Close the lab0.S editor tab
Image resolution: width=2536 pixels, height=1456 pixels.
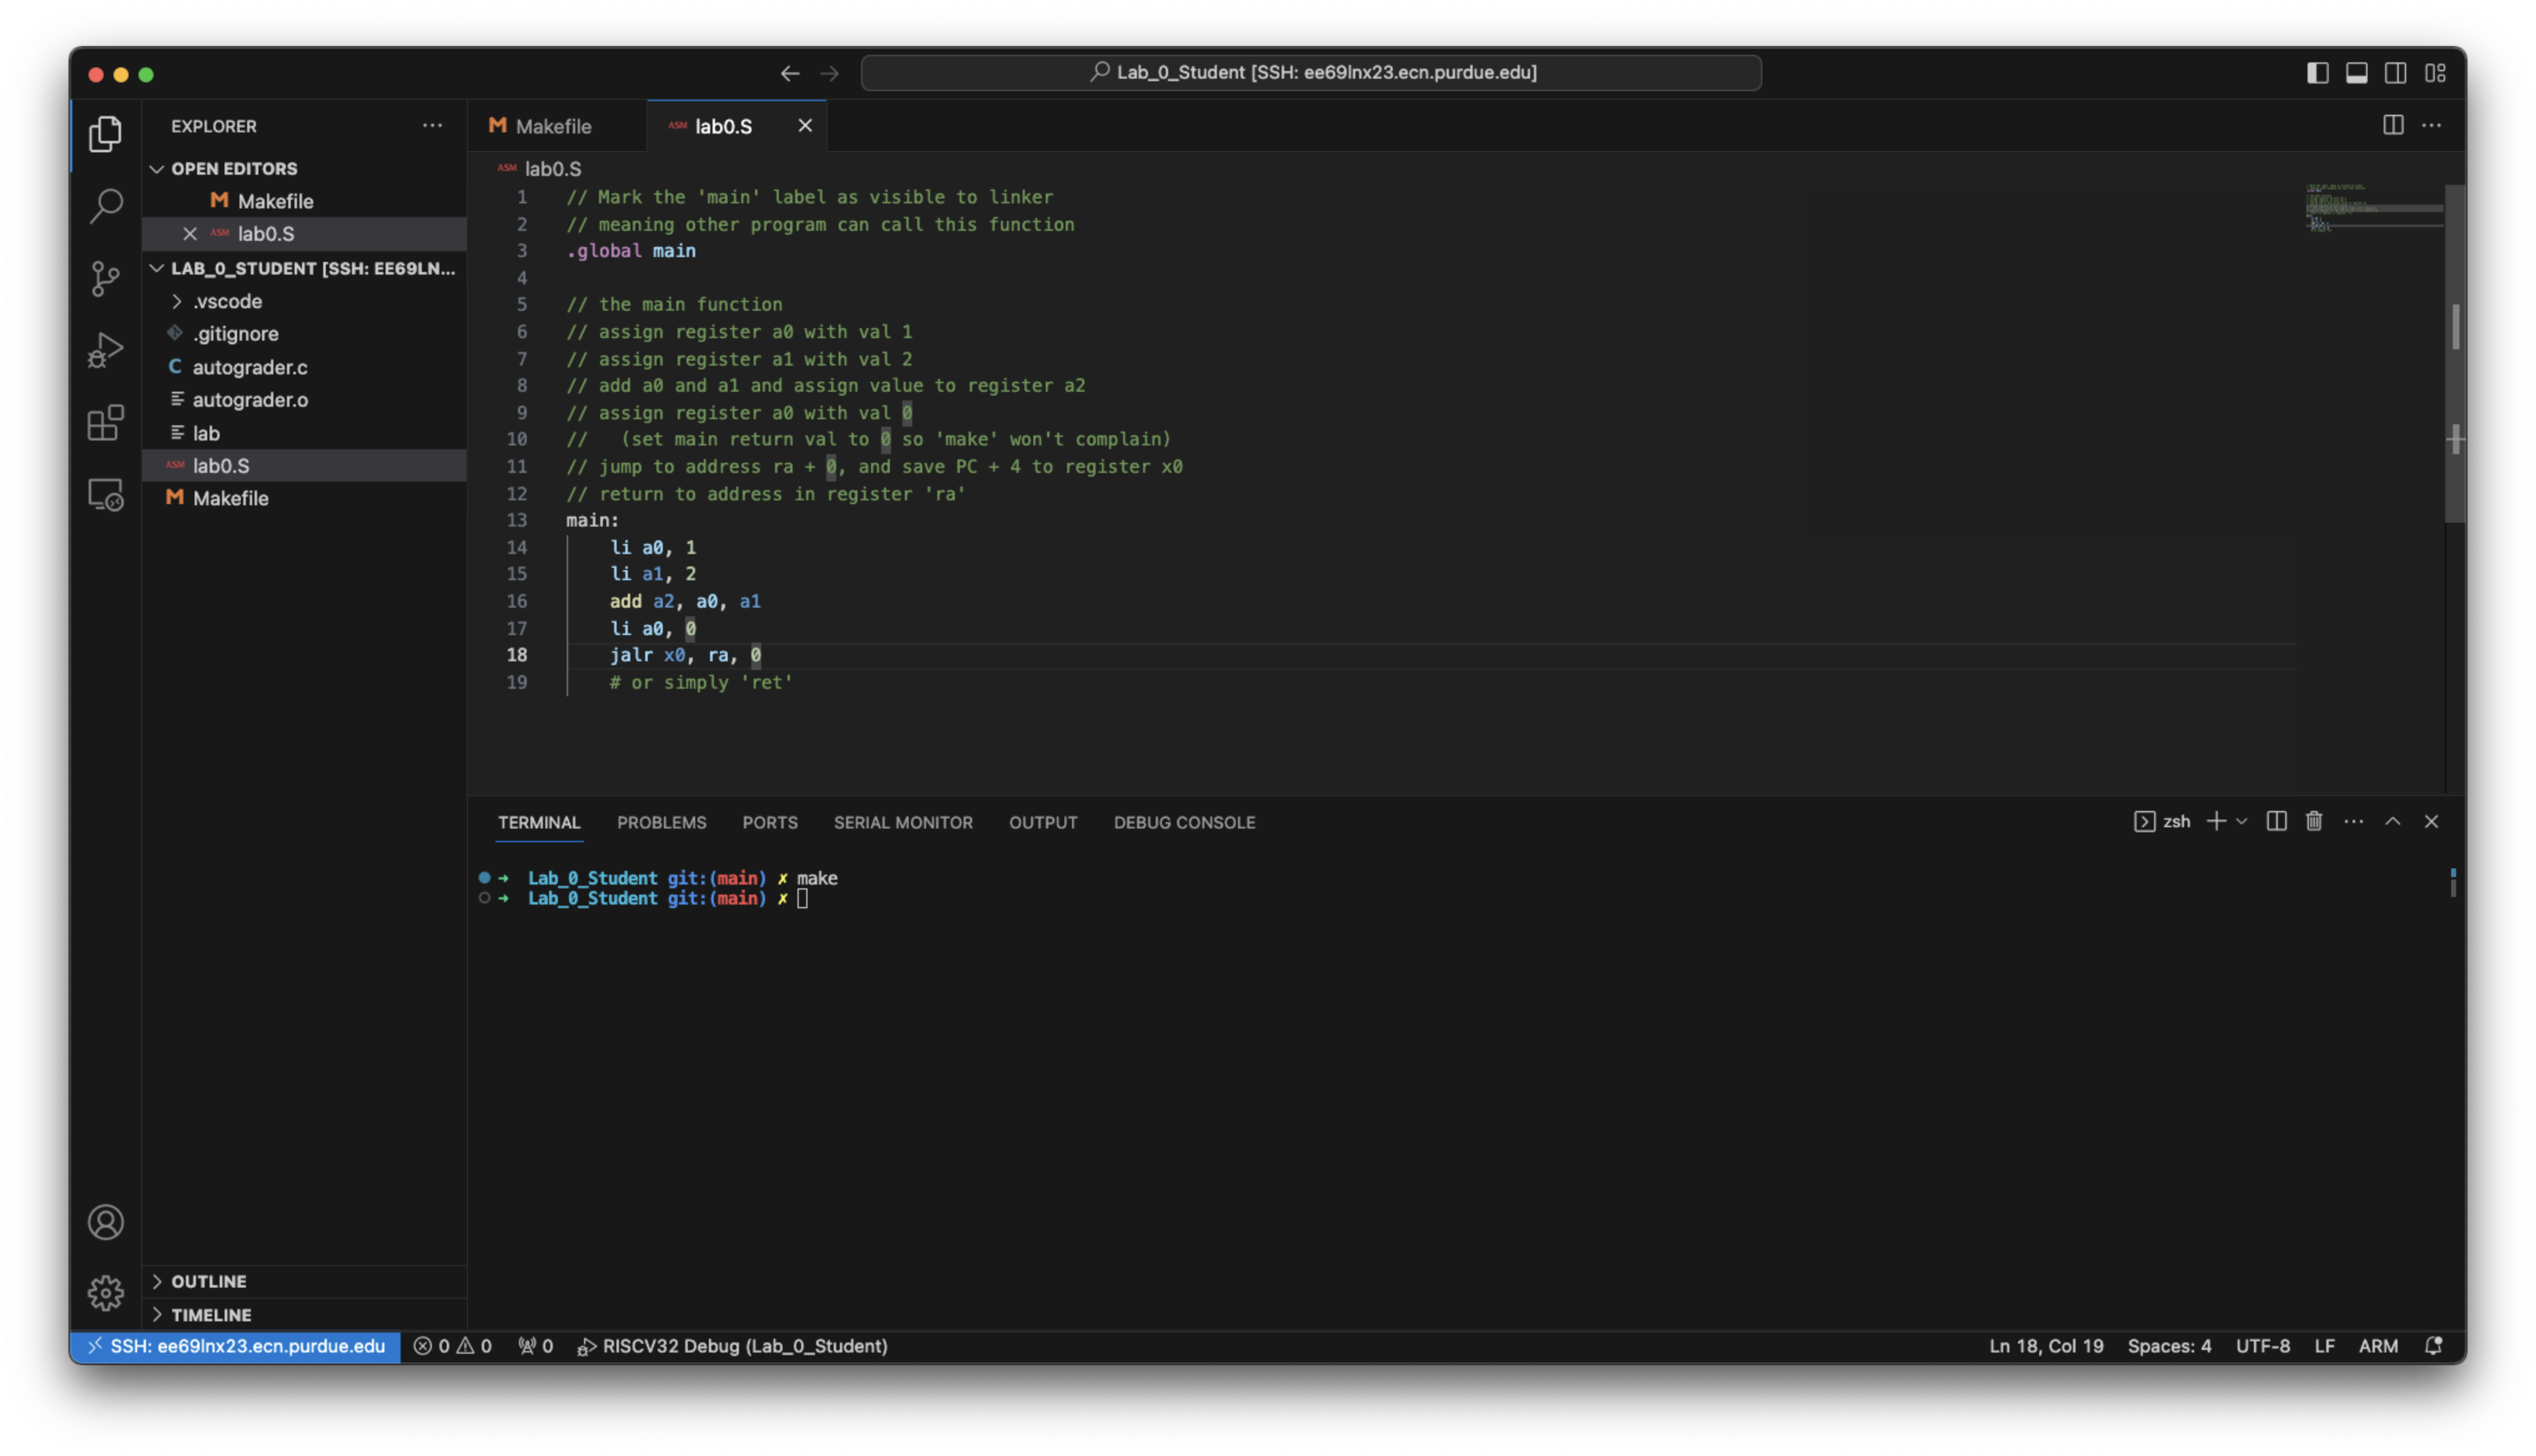point(804,125)
